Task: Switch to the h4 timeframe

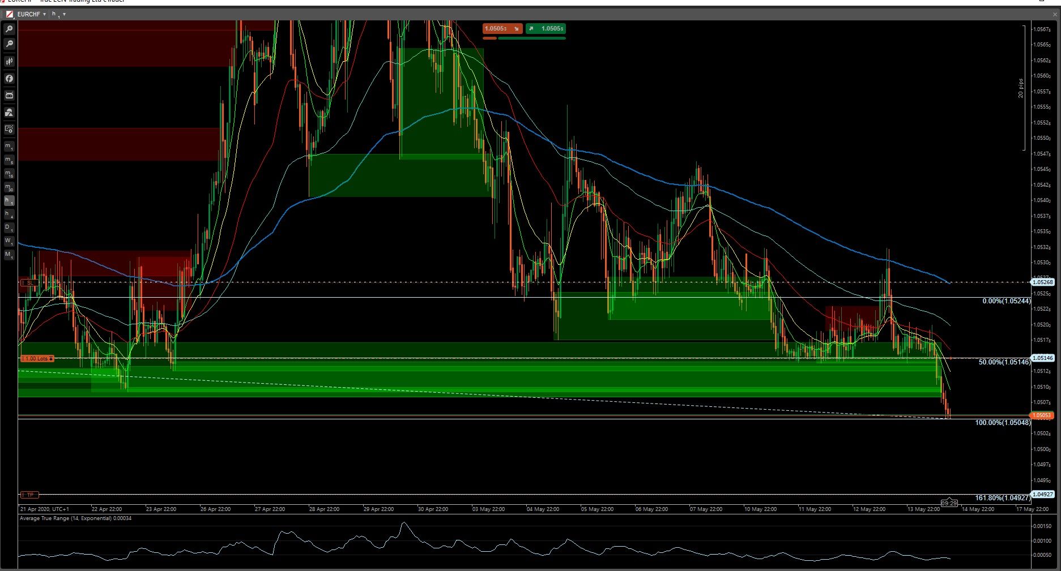Action: (x=9, y=214)
